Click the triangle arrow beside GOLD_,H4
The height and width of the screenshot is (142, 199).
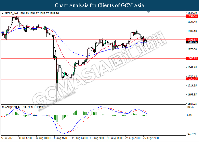click(3, 13)
